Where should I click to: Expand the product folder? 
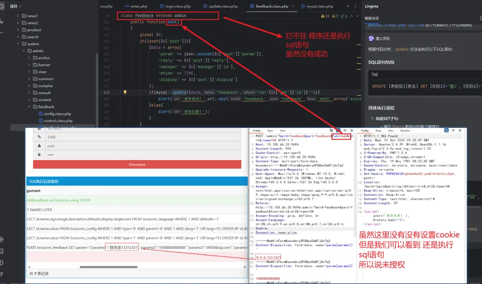tap(18, 30)
